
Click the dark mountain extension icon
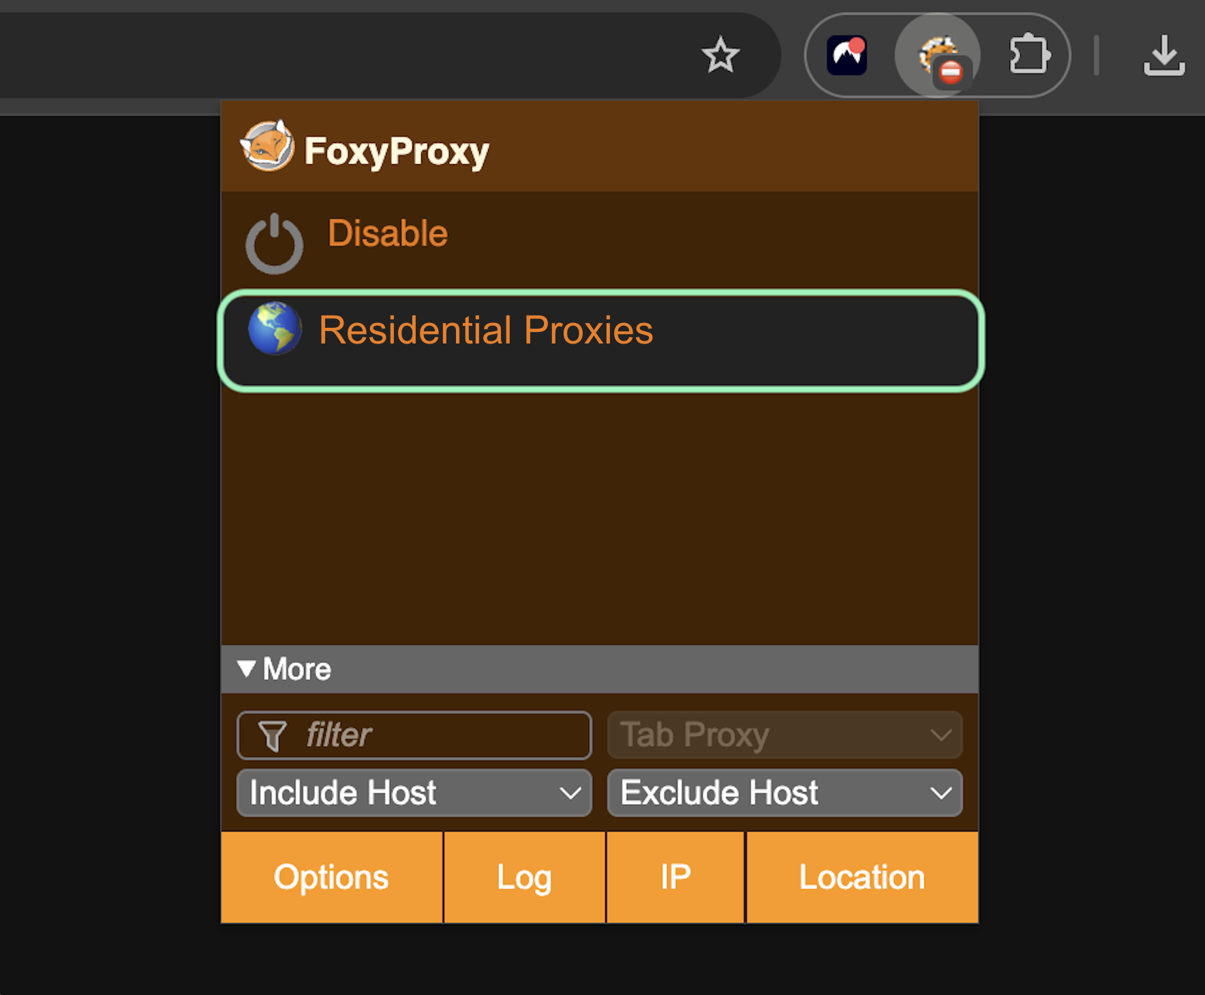pyautogui.click(x=846, y=55)
